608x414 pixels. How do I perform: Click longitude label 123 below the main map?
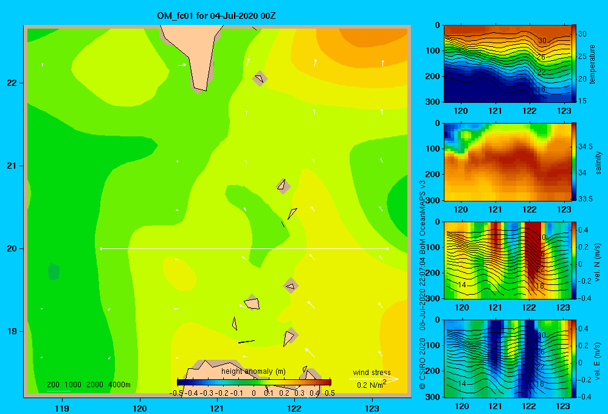[372, 408]
